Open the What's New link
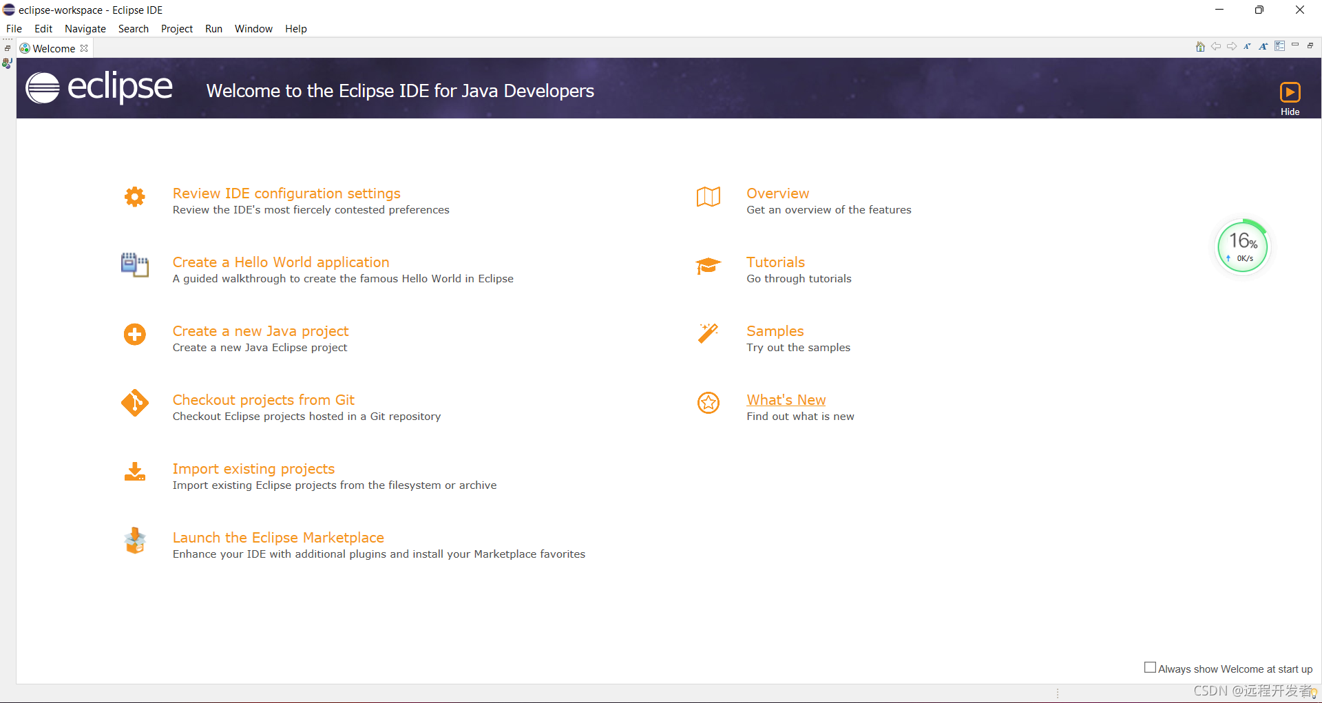Viewport: 1322px width, 703px height. click(786, 400)
